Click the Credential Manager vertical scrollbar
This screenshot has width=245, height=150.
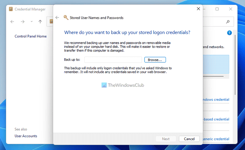tap(235, 65)
